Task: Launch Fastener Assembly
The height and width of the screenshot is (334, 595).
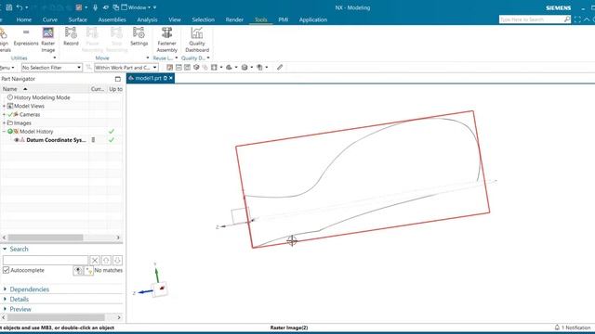Action: coord(167,40)
